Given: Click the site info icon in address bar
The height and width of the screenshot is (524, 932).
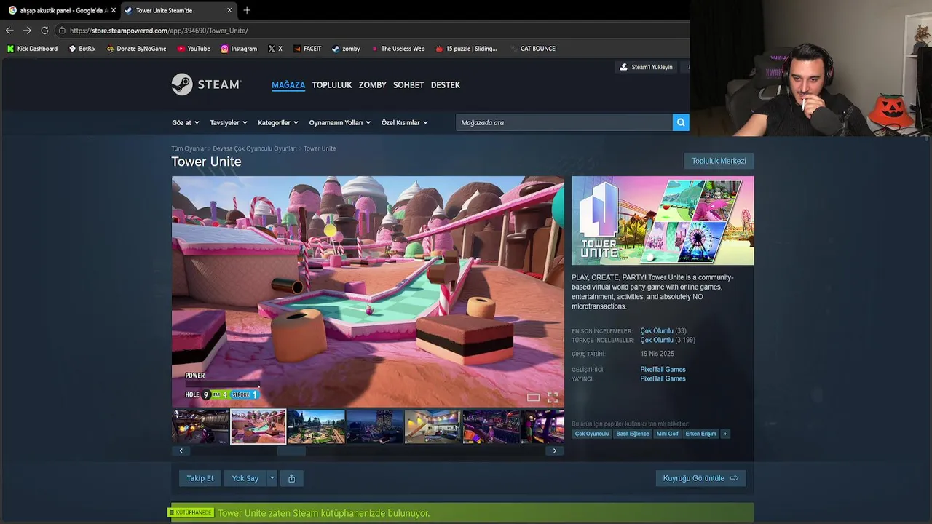Looking at the screenshot, I should (62, 31).
